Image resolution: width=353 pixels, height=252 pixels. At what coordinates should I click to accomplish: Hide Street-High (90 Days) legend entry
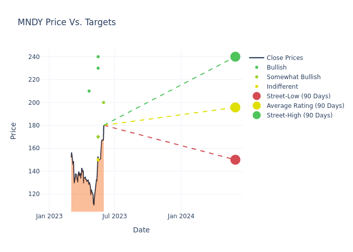300,115
